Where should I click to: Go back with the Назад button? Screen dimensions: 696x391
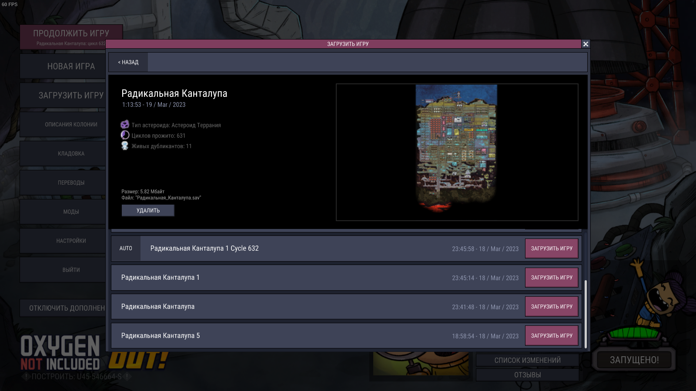click(128, 63)
